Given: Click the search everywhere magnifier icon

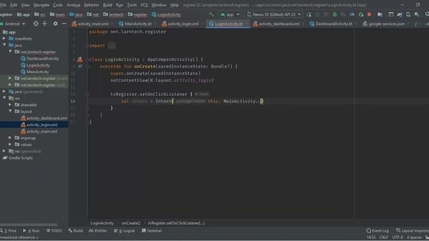Looking at the screenshot, I should (x=426, y=15).
